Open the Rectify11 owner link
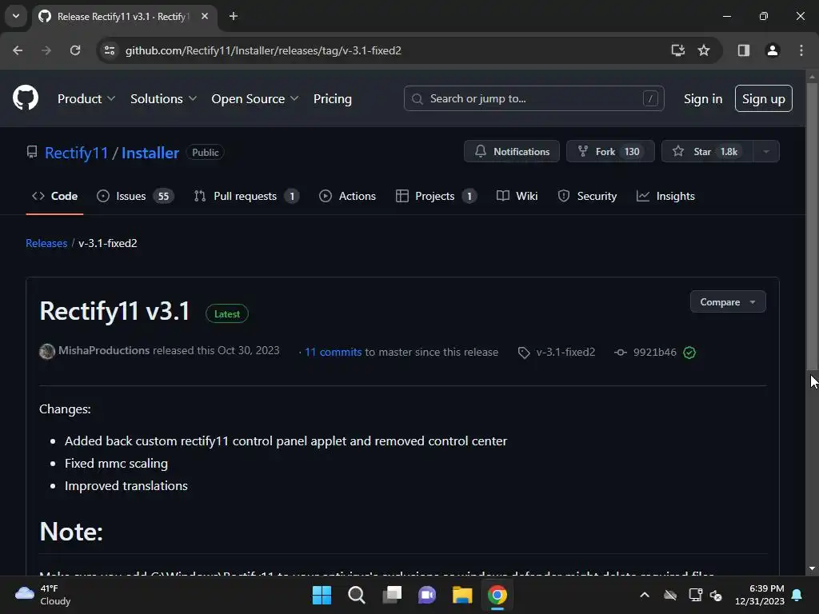 click(76, 153)
